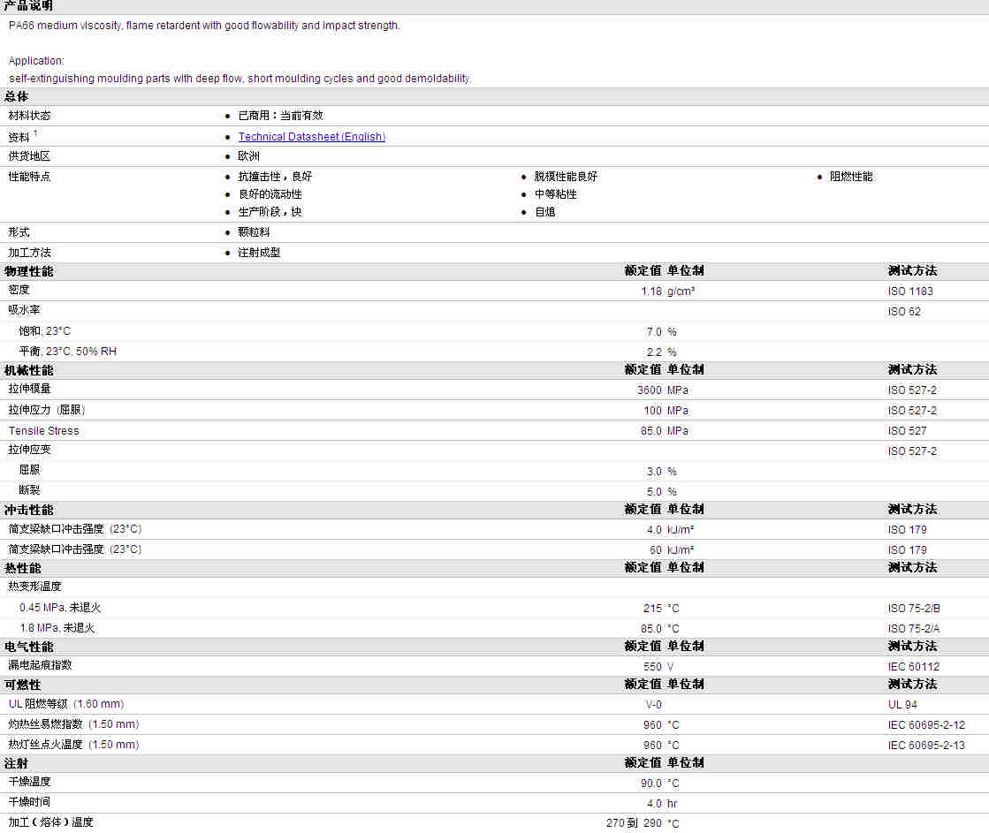
Task: Click the 热性能 section heading
Action: (23, 568)
